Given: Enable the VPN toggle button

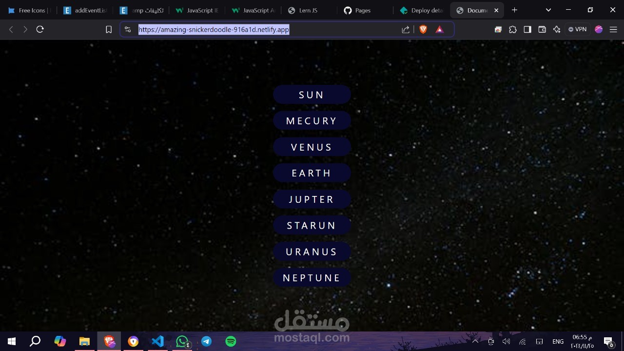Looking at the screenshot, I should [577, 29].
